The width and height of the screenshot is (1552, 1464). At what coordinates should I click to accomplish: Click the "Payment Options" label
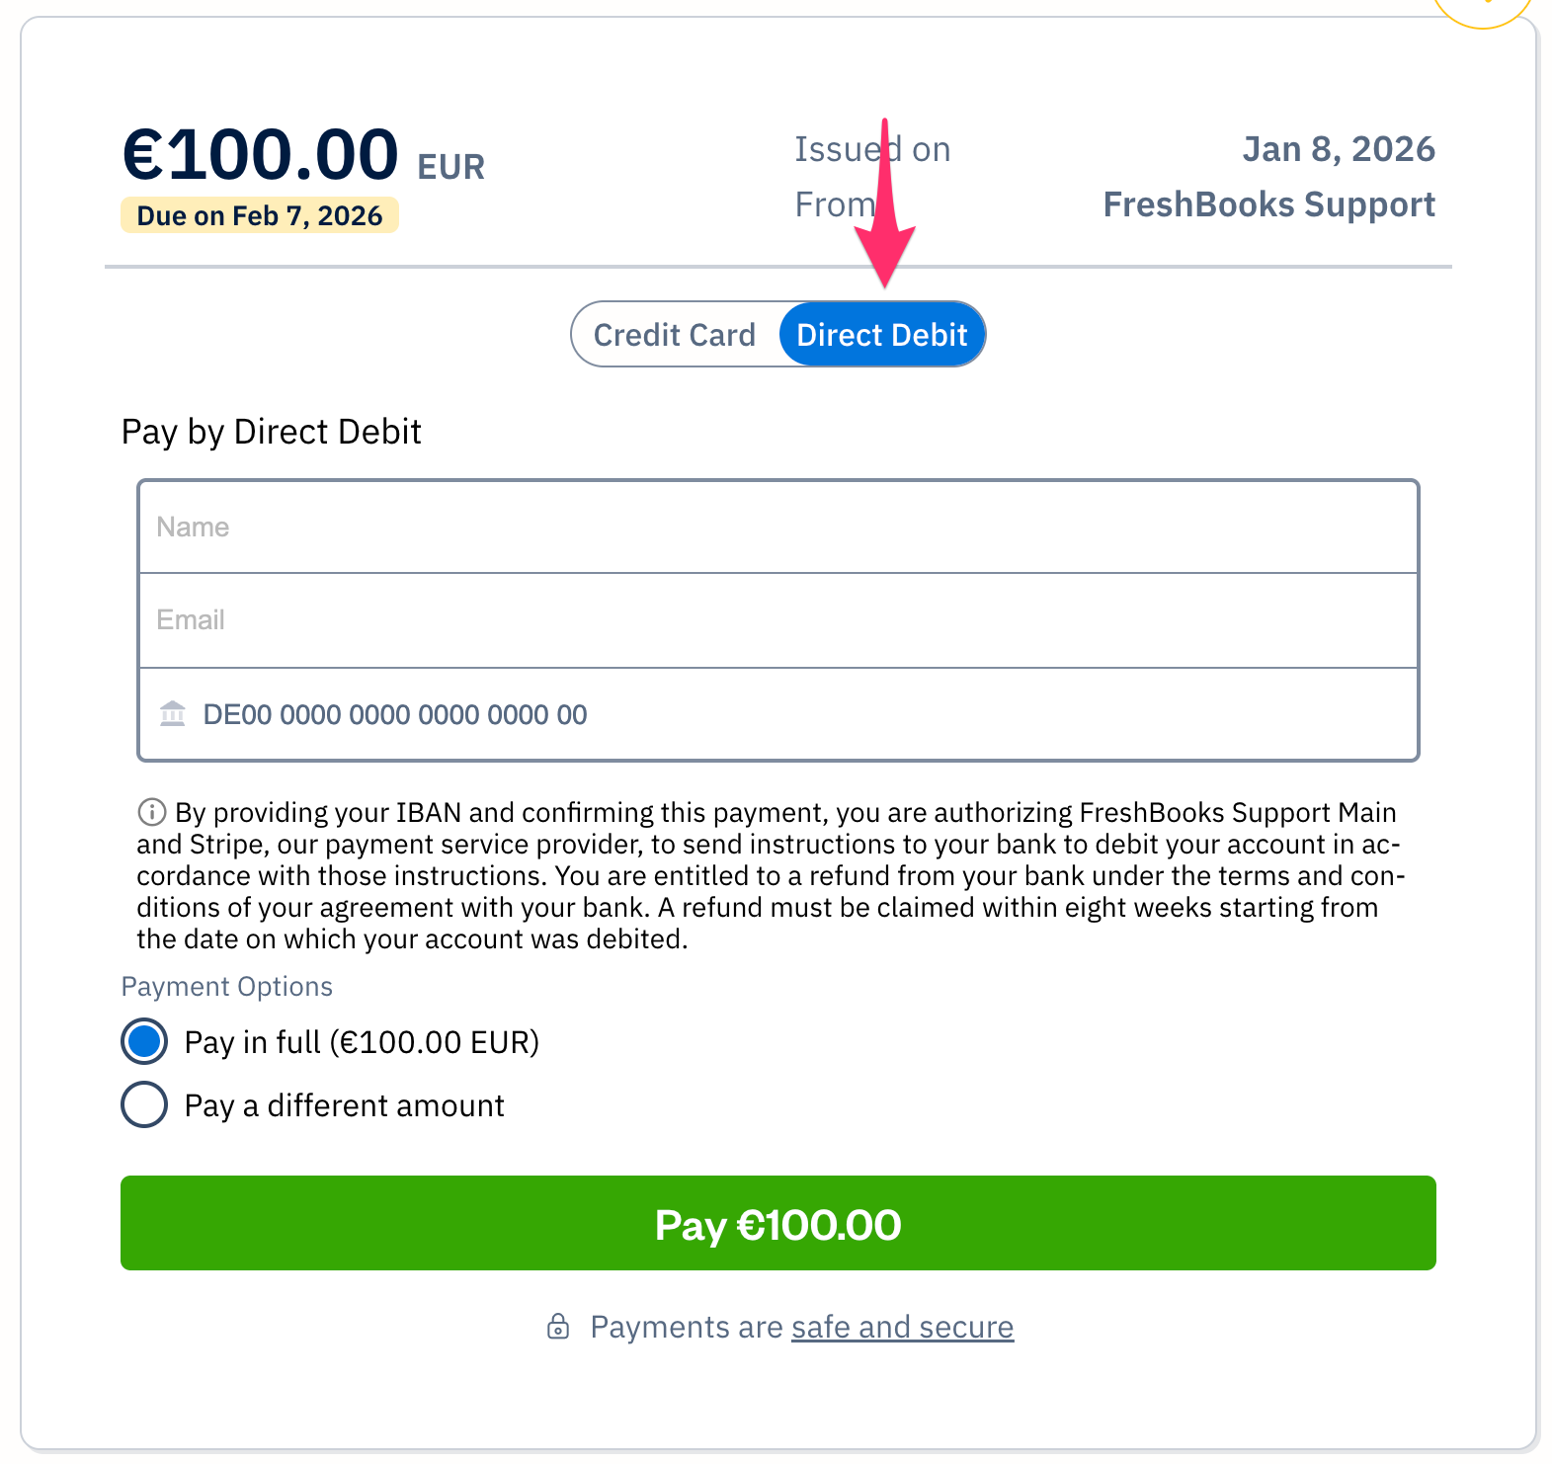pyautogui.click(x=226, y=986)
